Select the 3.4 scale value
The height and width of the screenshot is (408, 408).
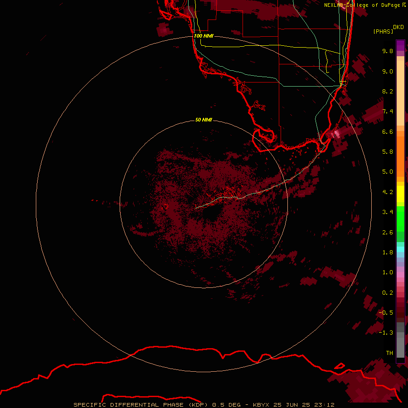click(x=388, y=212)
